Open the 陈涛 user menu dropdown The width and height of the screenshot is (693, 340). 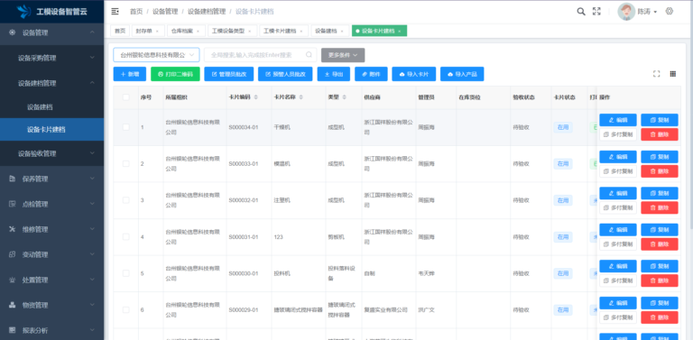point(647,12)
